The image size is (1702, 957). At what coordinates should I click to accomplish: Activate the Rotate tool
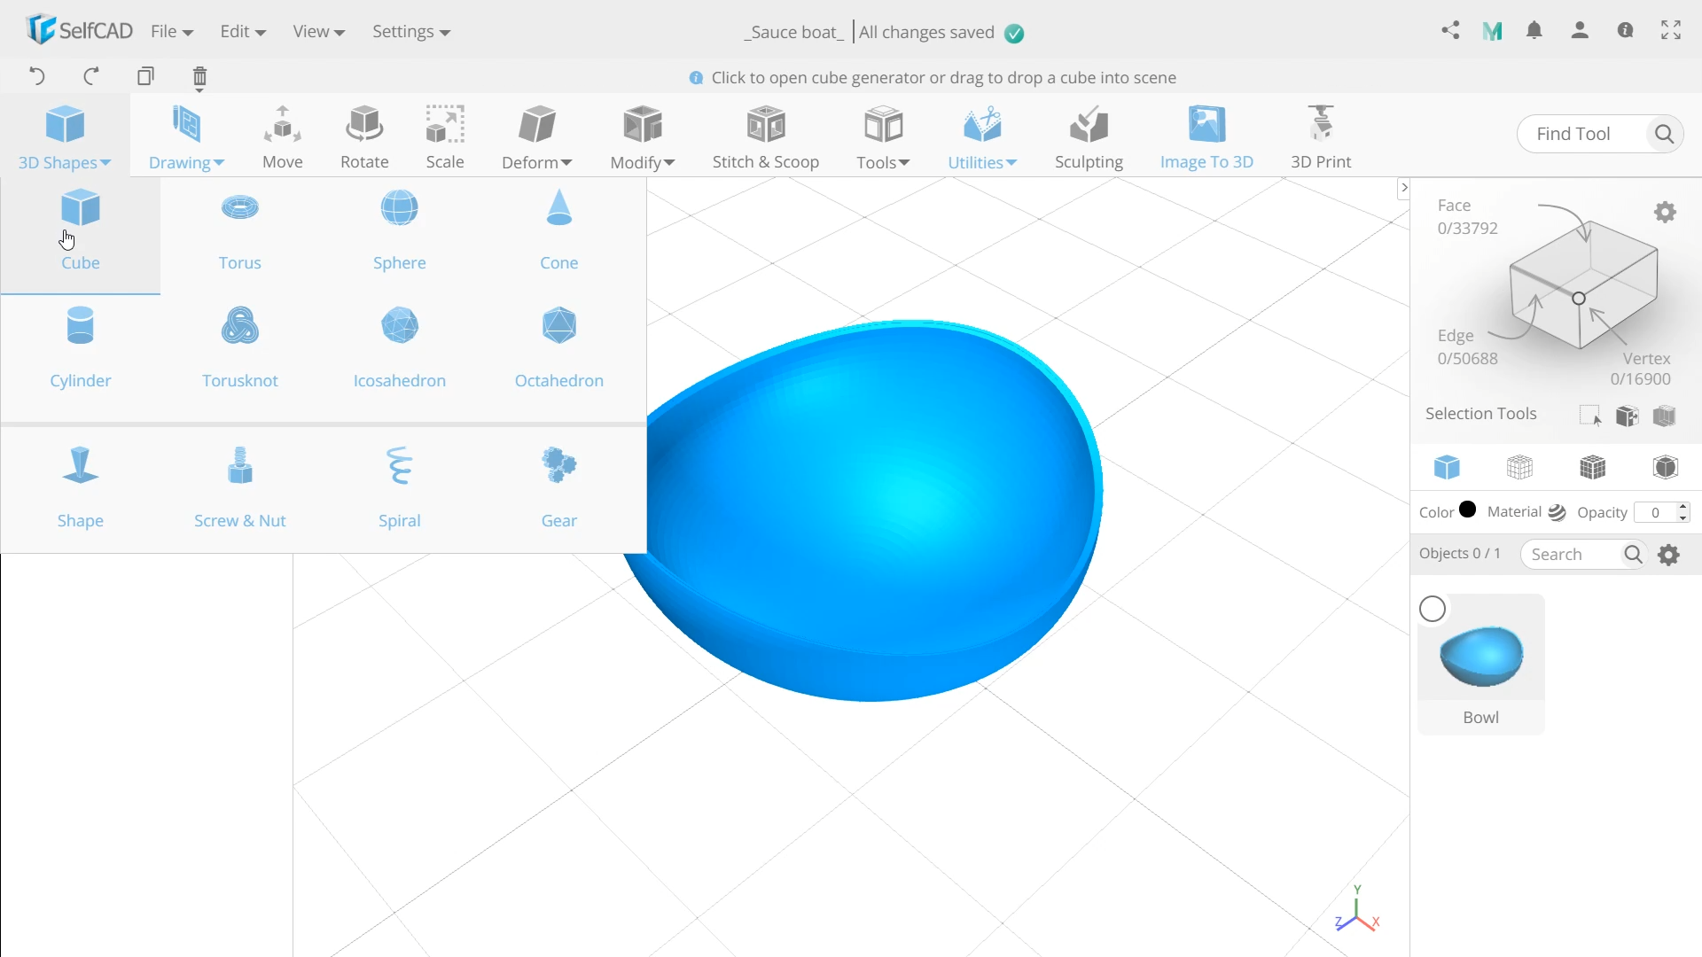pyautogui.click(x=364, y=137)
